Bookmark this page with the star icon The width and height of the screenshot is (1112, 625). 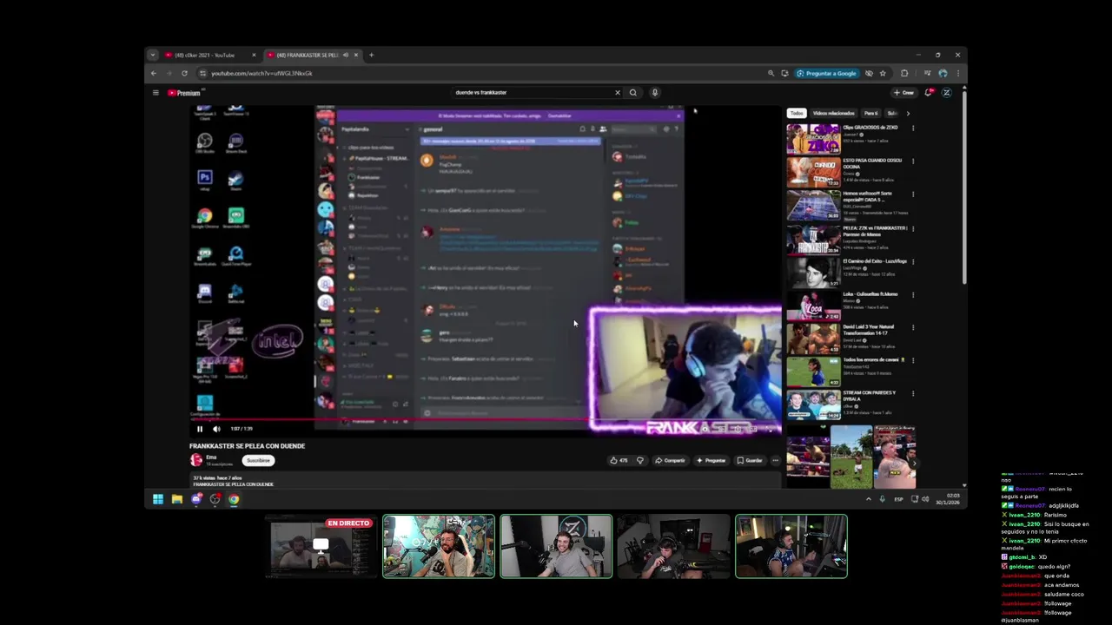pyautogui.click(x=883, y=73)
